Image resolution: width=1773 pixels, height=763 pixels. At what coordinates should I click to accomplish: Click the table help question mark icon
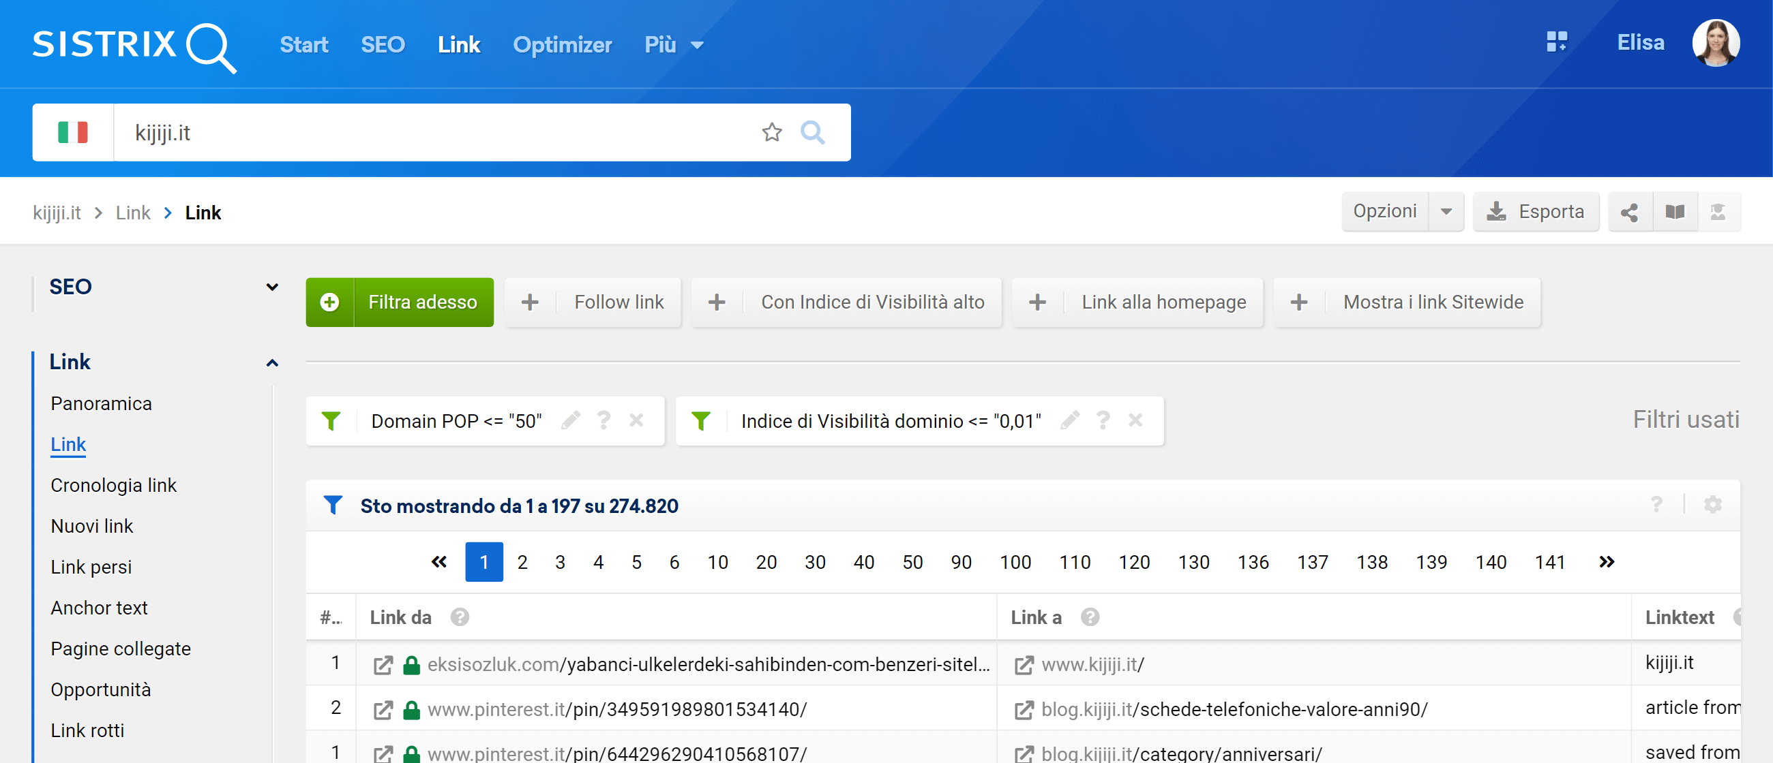coord(1656,505)
